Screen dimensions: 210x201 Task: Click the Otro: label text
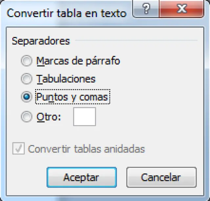click(x=49, y=117)
